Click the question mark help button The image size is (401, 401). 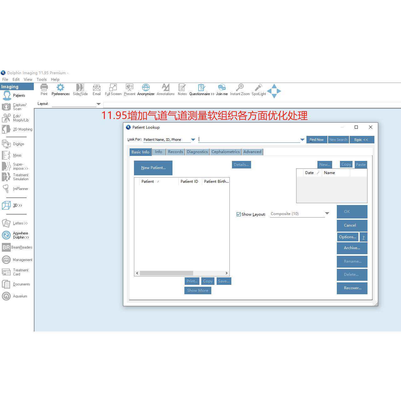point(363,237)
